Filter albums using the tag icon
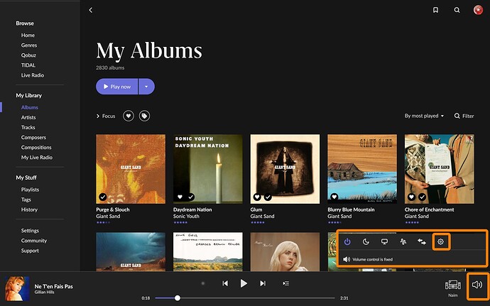 click(x=144, y=116)
